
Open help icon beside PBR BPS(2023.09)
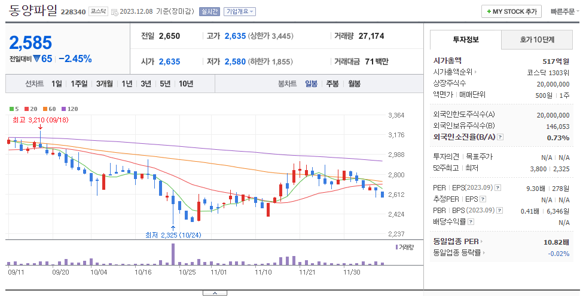[x=499, y=210]
